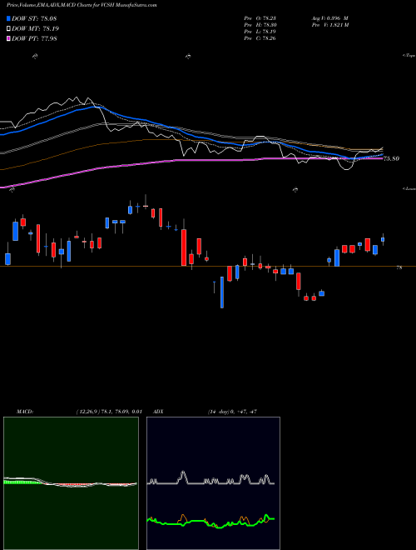416x550 pixels.
Task: Click the magenta DOW PT legend swatch
Action: click(x=8, y=38)
